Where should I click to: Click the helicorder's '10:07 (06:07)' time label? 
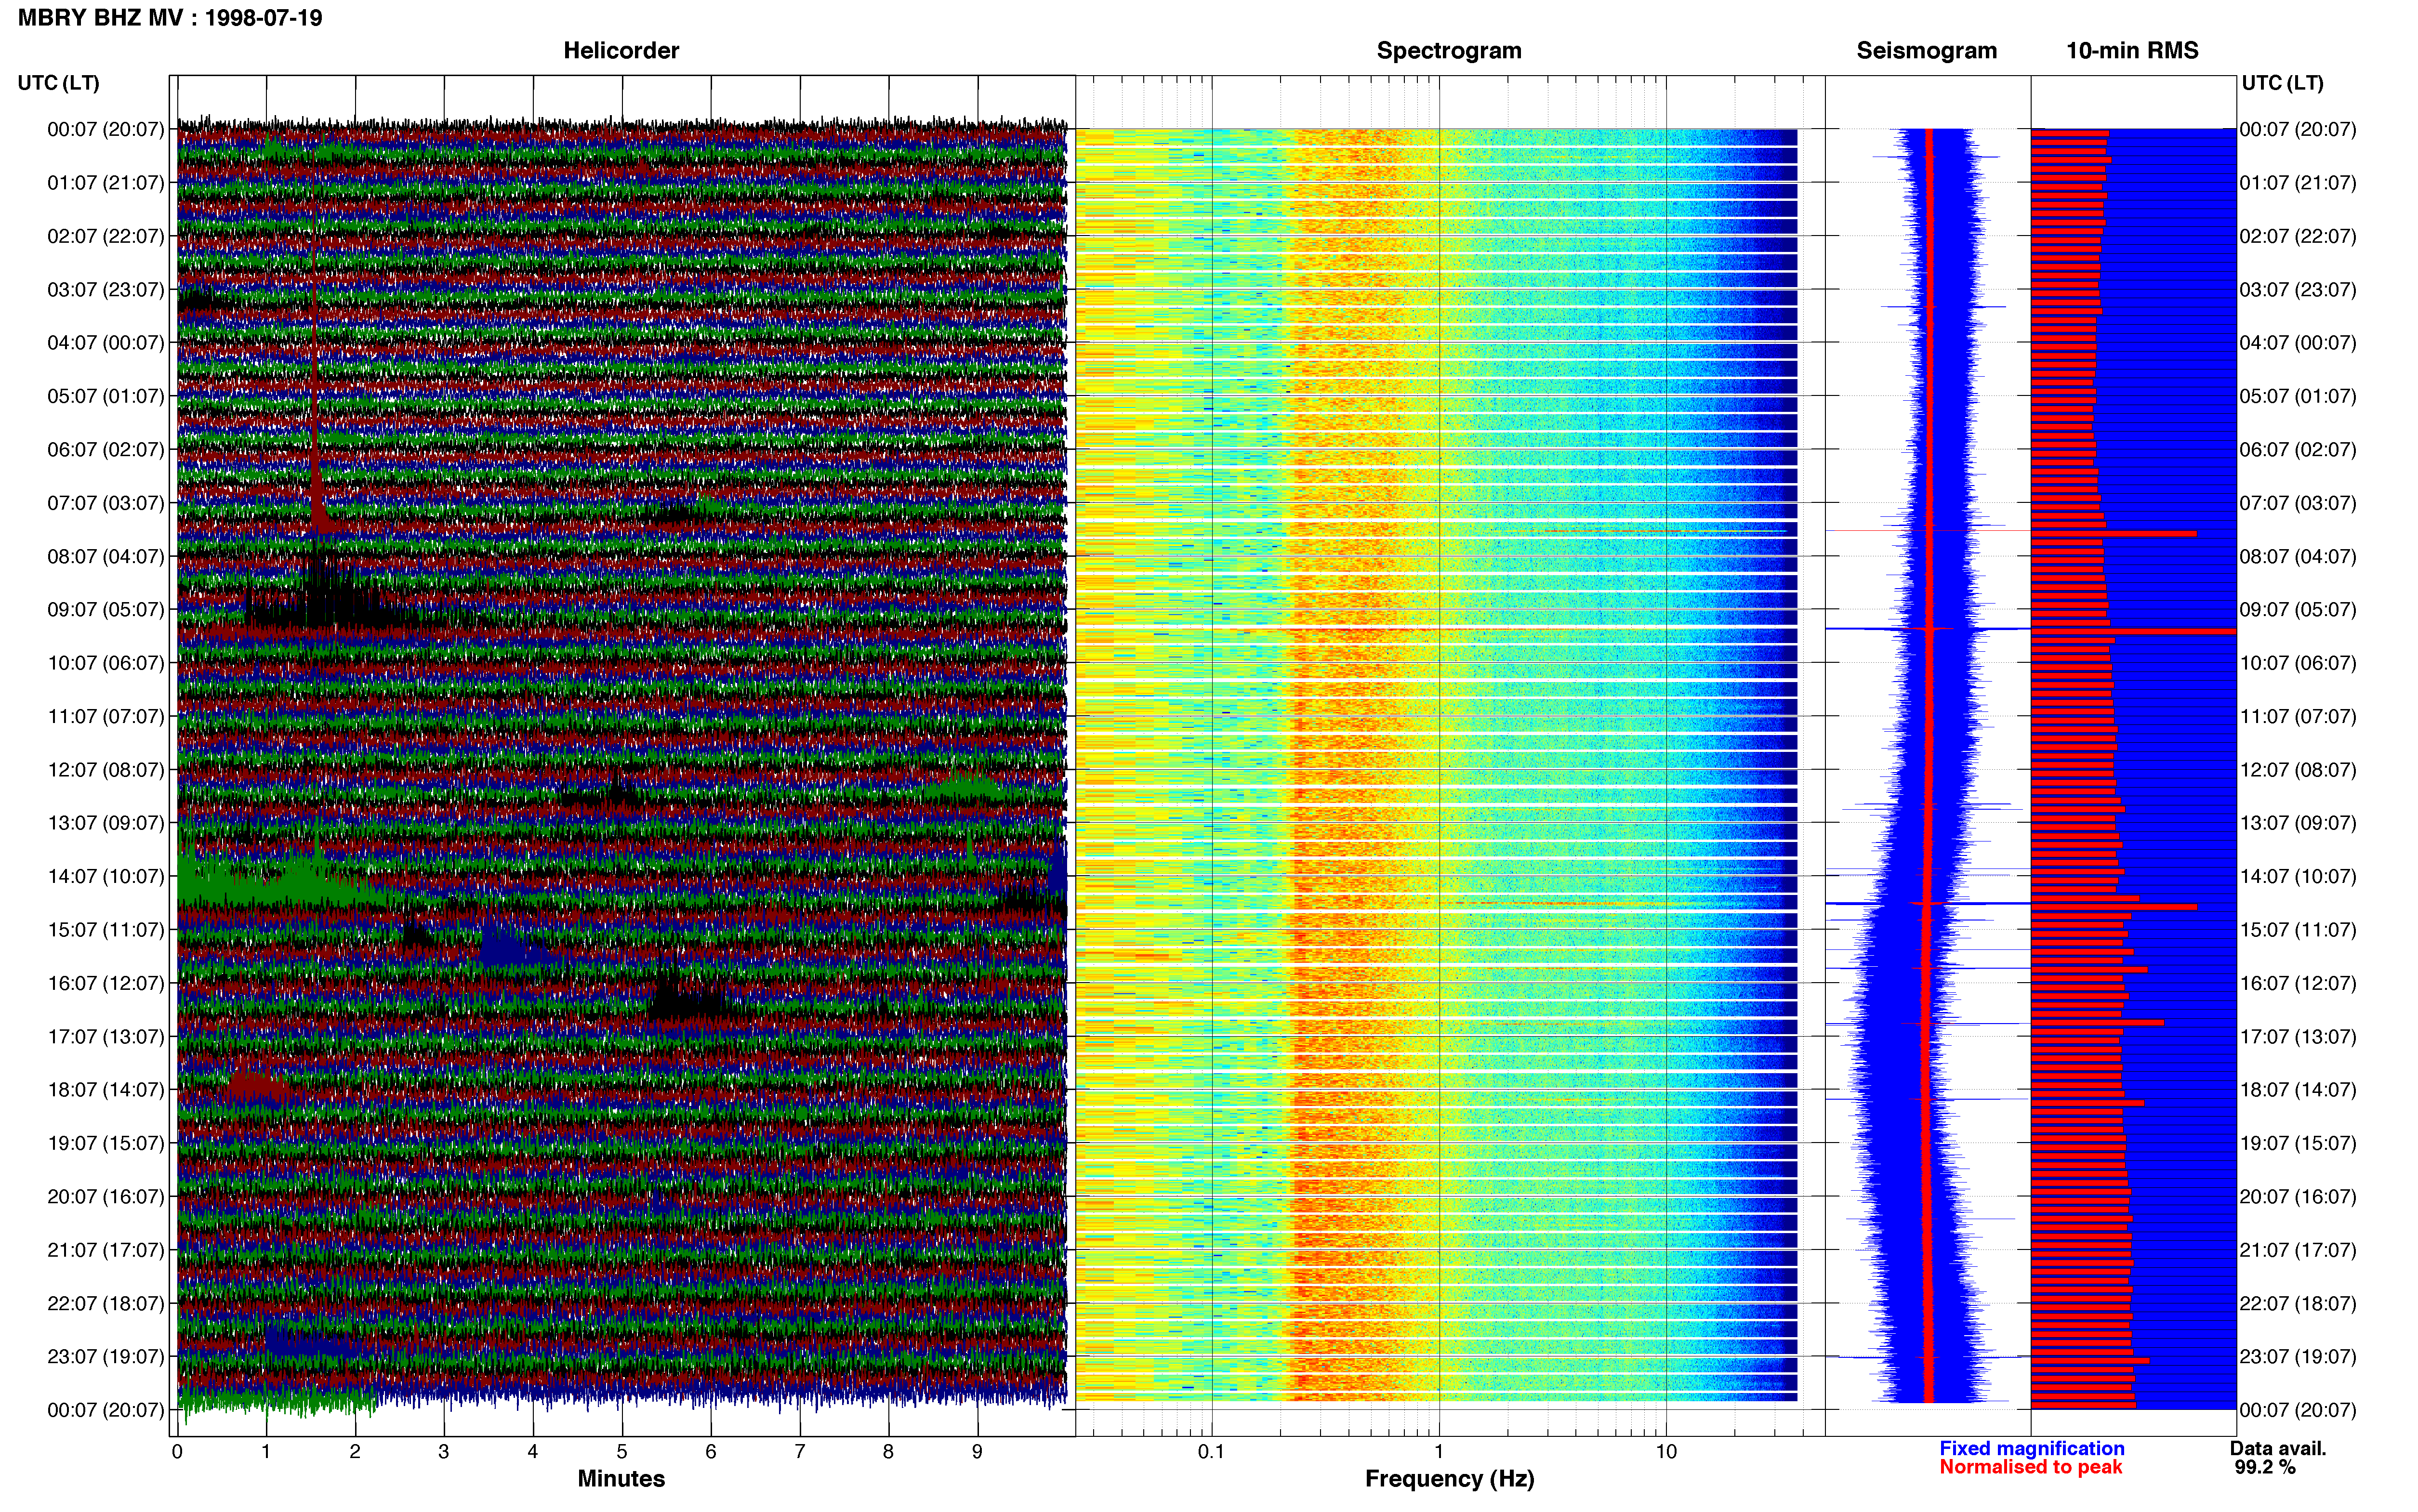point(105,663)
